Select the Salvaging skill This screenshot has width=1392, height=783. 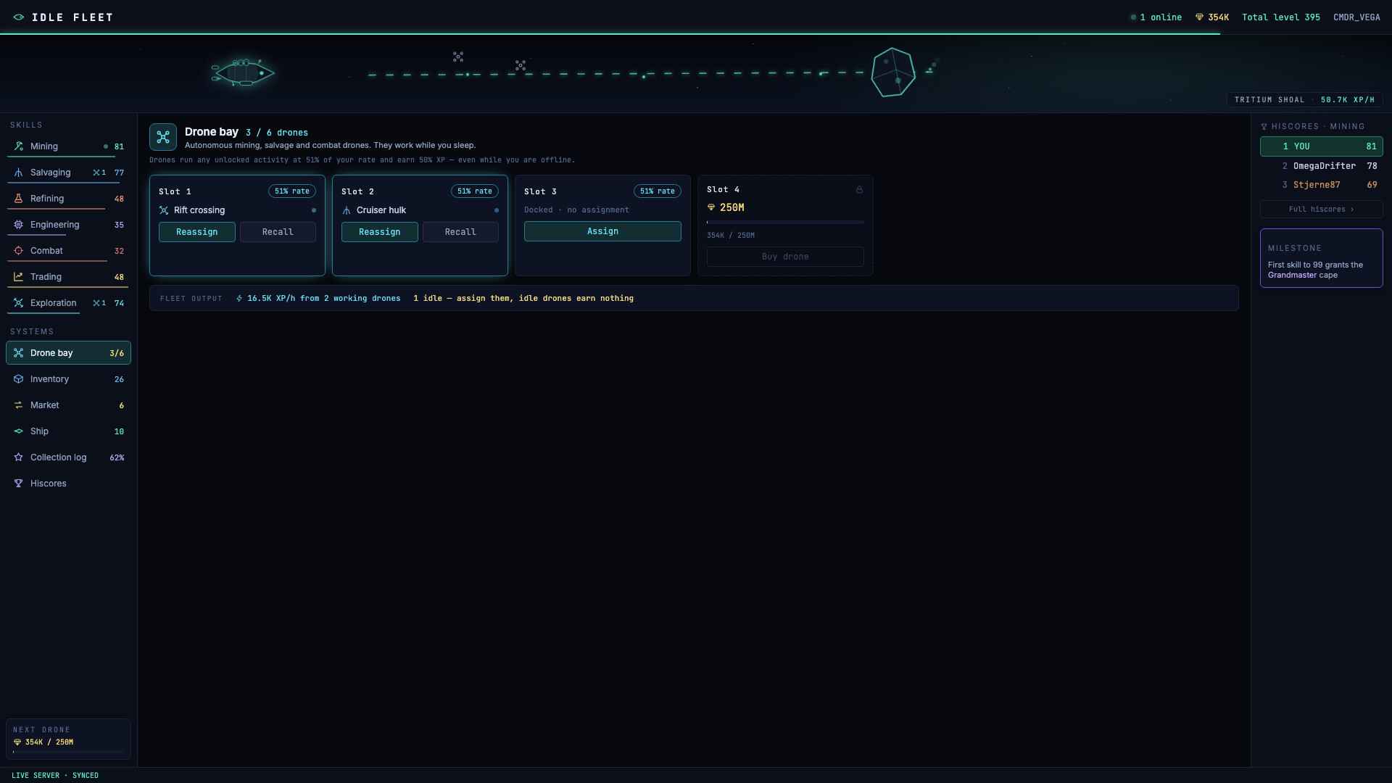(x=68, y=173)
